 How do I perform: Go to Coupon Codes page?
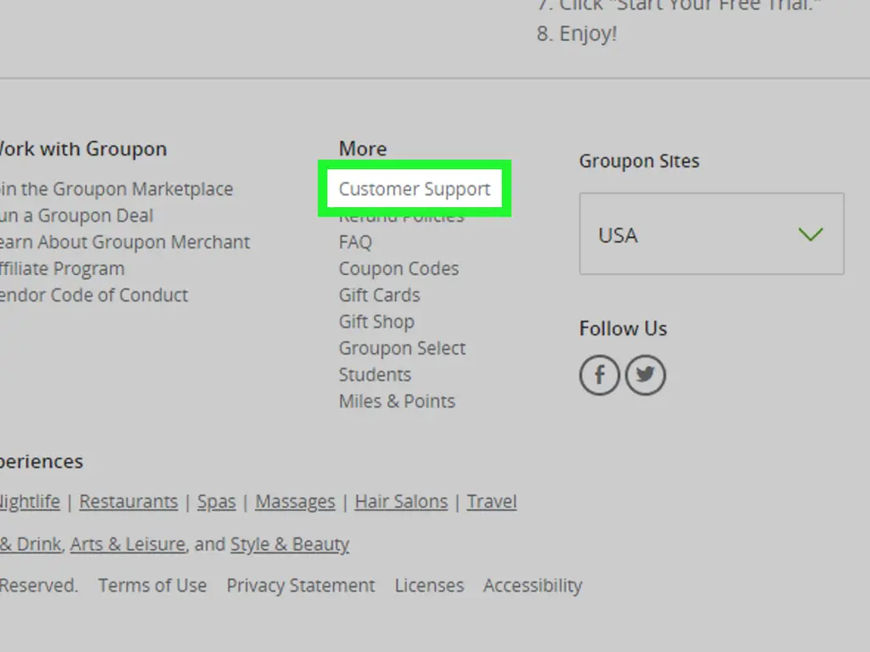[x=398, y=268]
